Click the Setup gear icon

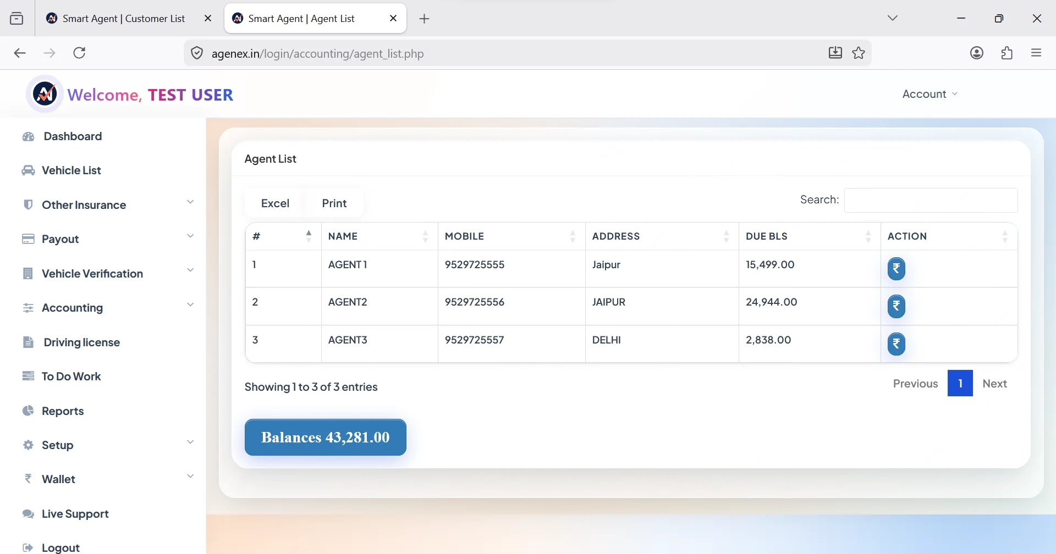(x=28, y=445)
